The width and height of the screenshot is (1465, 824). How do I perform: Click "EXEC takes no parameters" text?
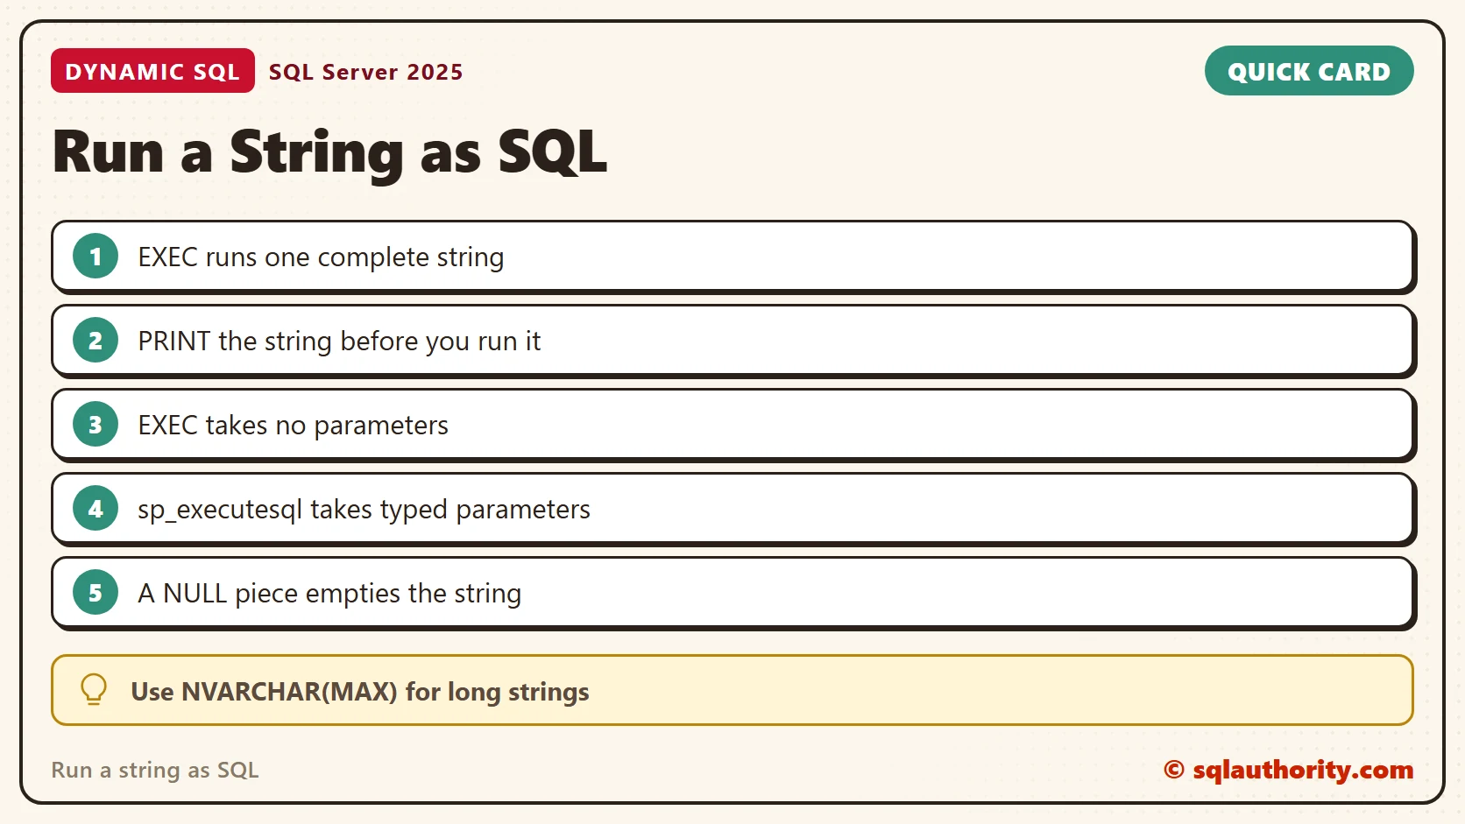(293, 426)
